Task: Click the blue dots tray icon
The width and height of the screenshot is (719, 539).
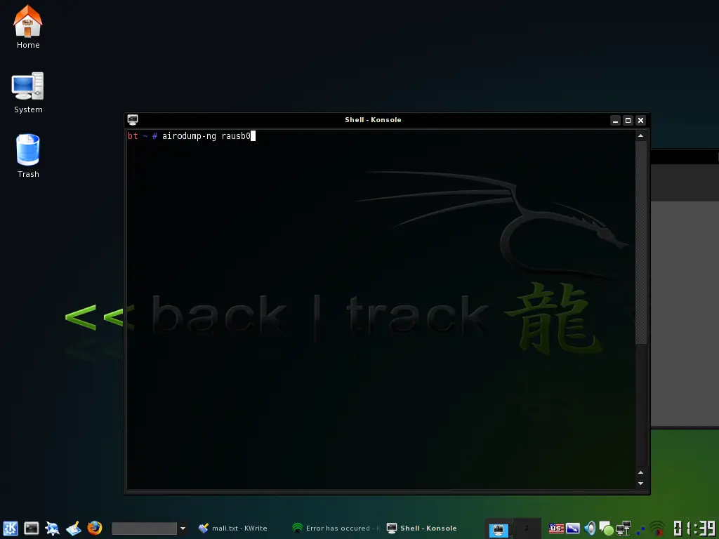Action: tap(640, 531)
